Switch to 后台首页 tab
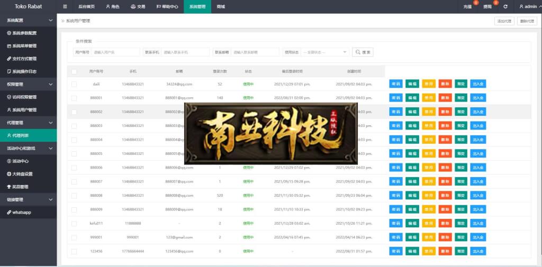Screen dimensions: 542x267 (86, 6)
